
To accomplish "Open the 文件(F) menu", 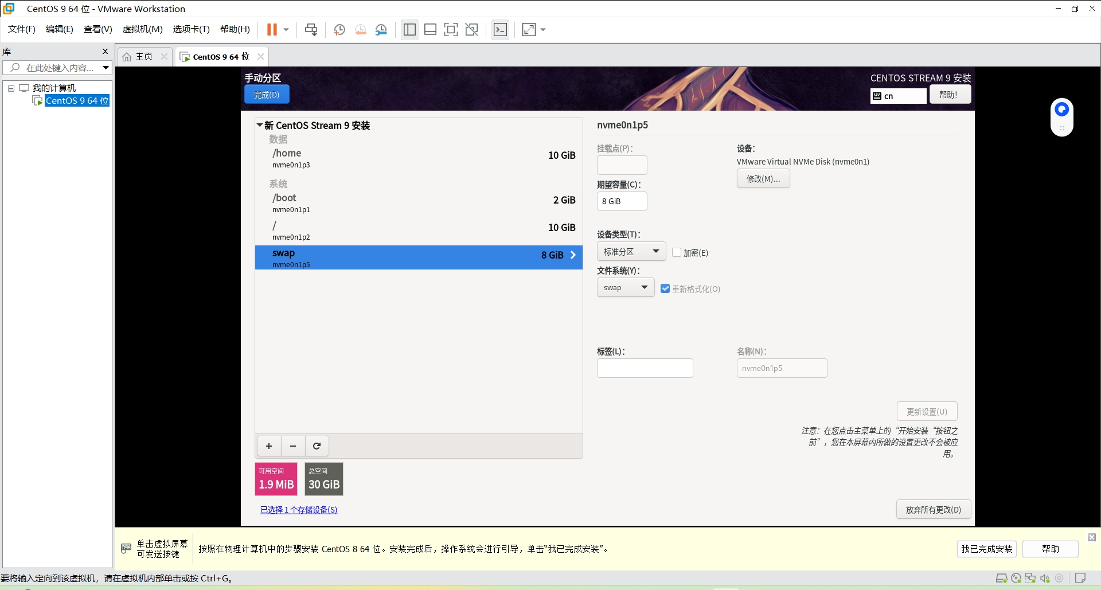I will click(22, 29).
